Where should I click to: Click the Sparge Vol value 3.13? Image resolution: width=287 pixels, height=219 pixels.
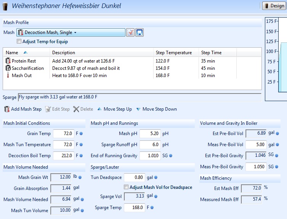coord(134,196)
